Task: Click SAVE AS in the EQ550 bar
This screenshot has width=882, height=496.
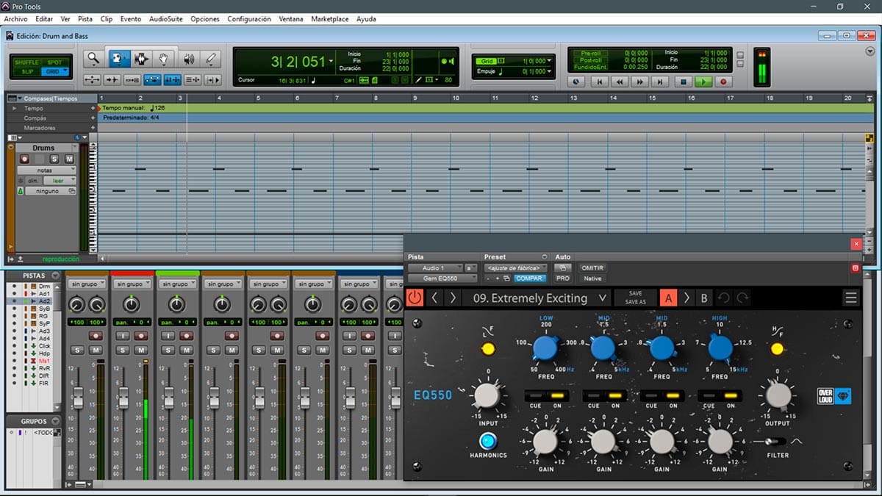Action: point(636,302)
